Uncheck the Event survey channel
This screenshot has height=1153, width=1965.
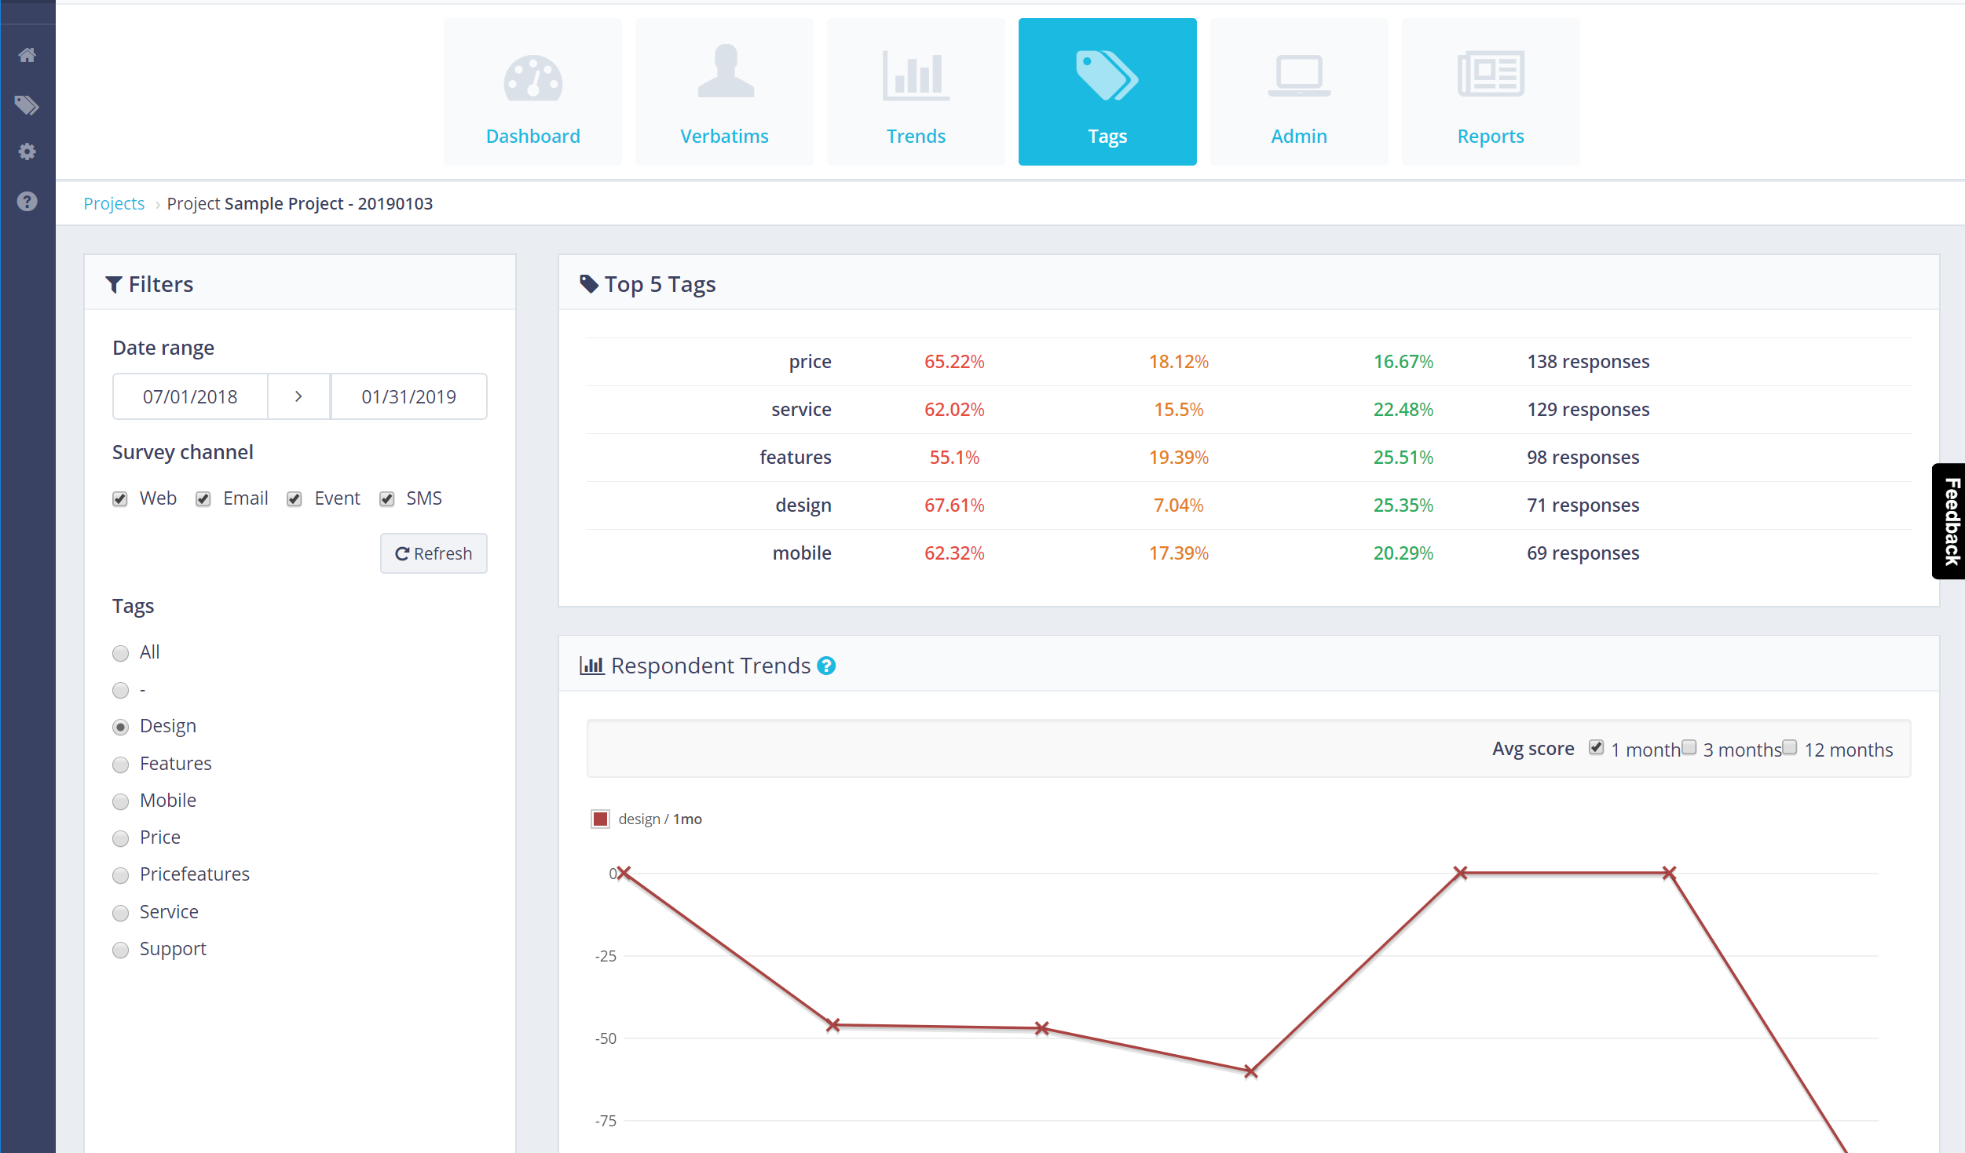295,499
